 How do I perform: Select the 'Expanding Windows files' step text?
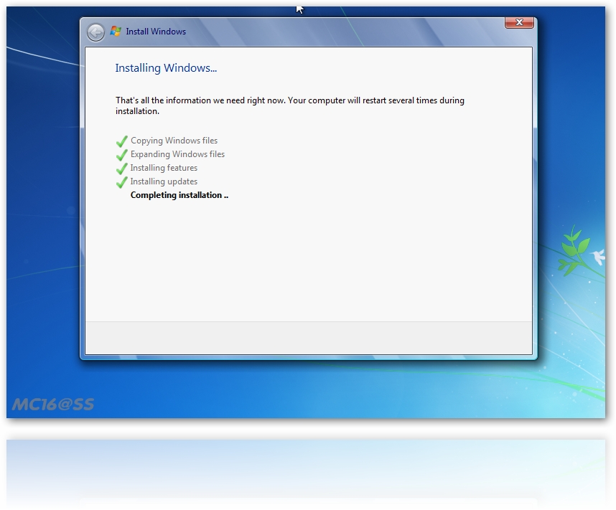[177, 154]
